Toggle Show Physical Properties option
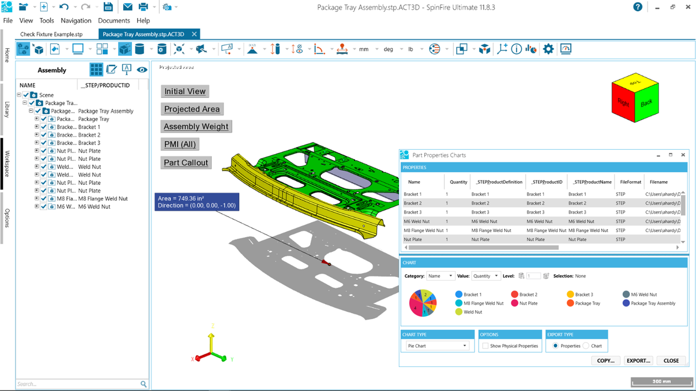This screenshot has height=391, width=696. (485, 345)
